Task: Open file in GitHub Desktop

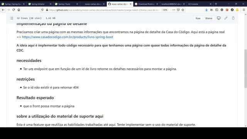Action: click(219, 18)
